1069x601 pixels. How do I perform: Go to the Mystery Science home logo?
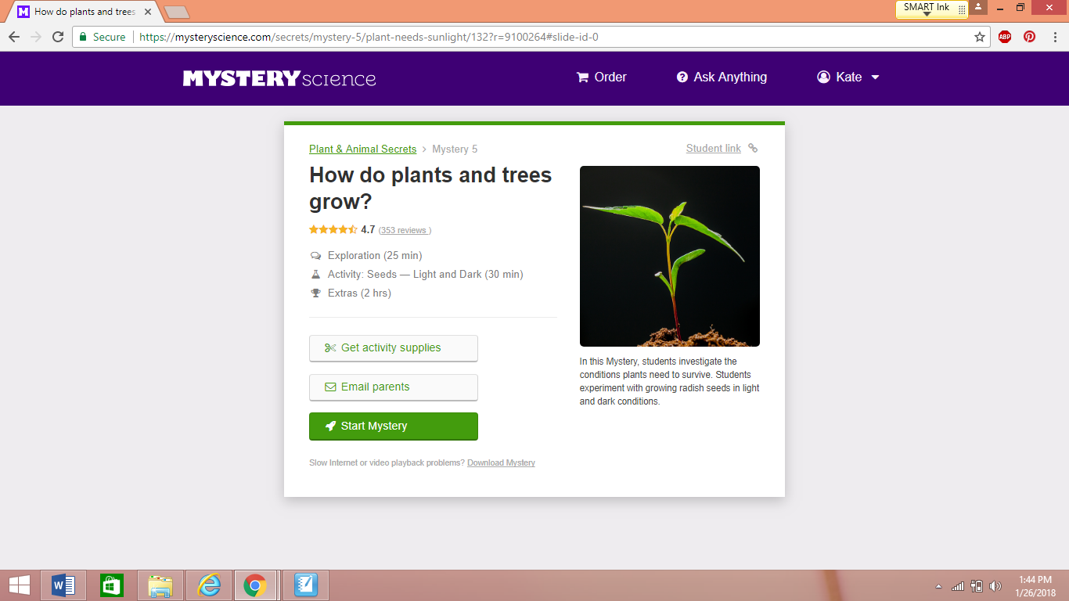(279, 78)
